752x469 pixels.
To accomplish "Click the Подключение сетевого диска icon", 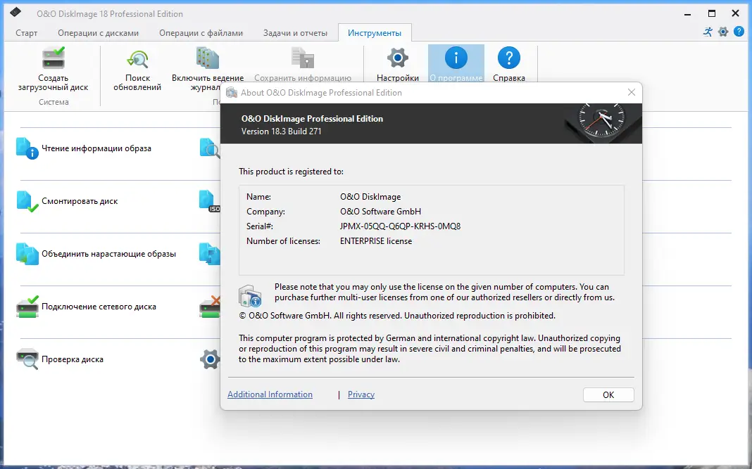I will tap(27, 307).
